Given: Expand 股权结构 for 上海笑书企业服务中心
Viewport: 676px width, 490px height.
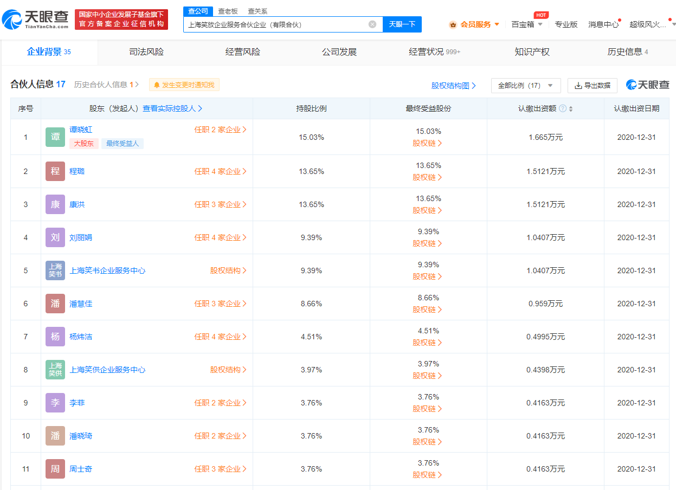Looking at the screenshot, I should (x=228, y=270).
